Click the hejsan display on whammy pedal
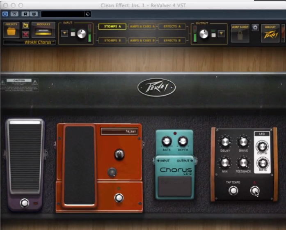 point(119,131)
